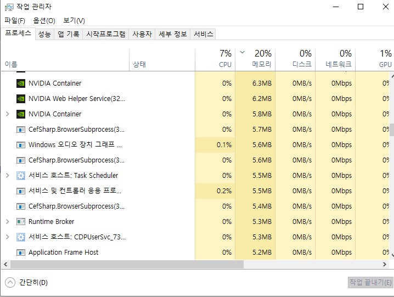Switch to the 성능 tab
The width and height of the screenshot is (394, 297).
44,34
